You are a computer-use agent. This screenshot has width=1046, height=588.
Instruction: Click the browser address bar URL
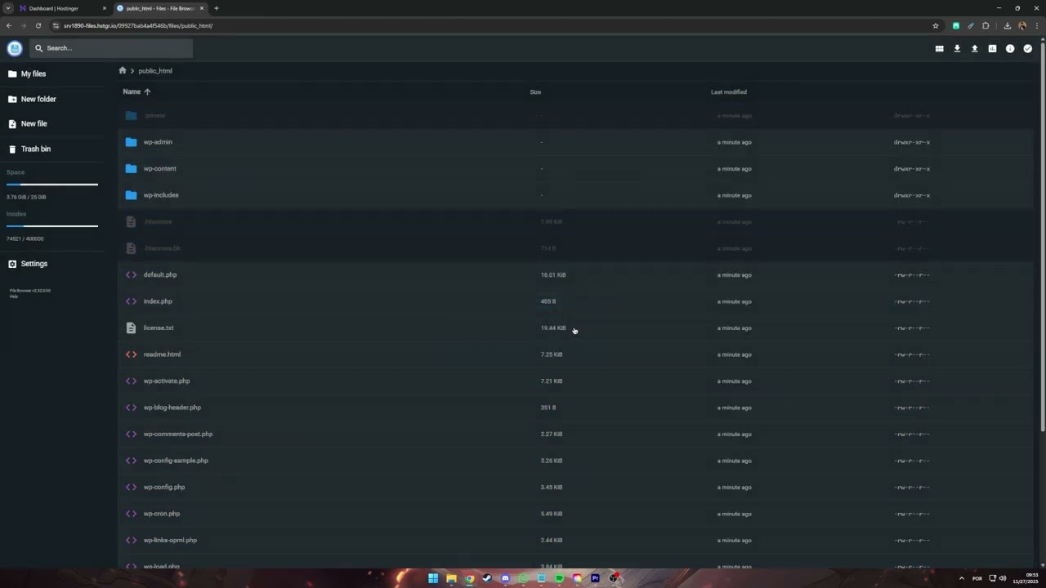pyautogui.click(x=138, y=25)
